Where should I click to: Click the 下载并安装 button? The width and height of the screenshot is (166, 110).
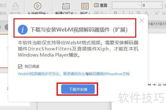[78, 89]
